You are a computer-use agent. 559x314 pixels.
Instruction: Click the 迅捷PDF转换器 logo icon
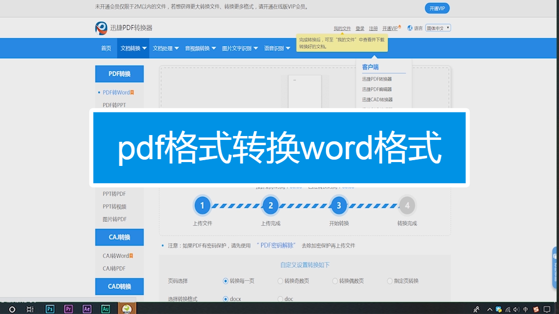pos(101,28)
